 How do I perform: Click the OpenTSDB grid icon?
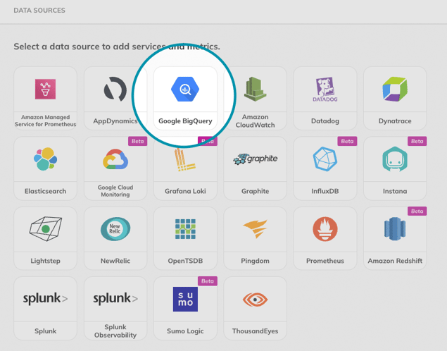185,229
